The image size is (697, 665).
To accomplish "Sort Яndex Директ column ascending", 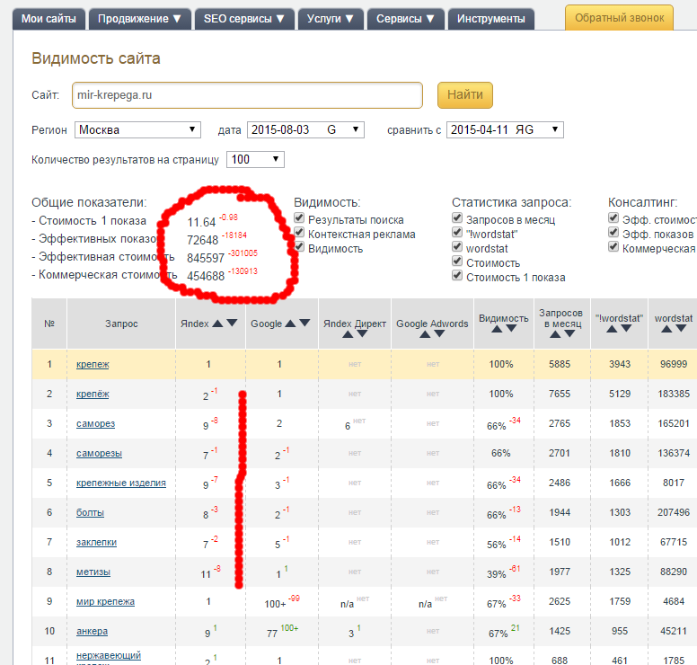I will [348, 333].
